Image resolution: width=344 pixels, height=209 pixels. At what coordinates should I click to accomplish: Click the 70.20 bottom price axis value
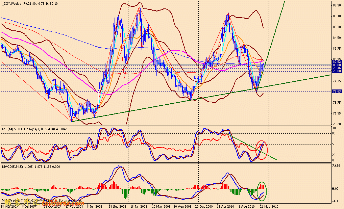coord(337,124)
